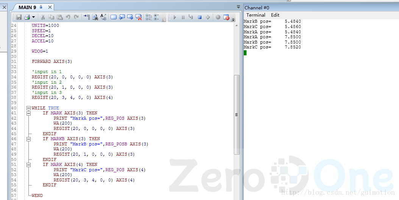Click the editor vertical scrollbar thumb
This screenshot has height=200, width=399.
(237, 115)
